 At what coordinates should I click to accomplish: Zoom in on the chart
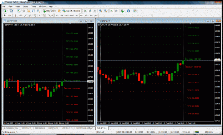pos(101,11)
